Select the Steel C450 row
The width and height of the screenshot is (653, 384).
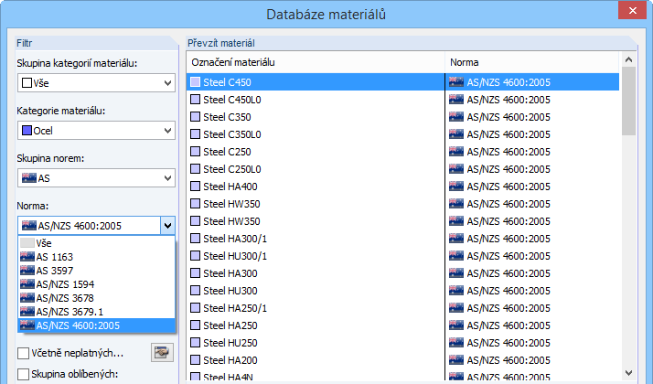tap(402, 82)
